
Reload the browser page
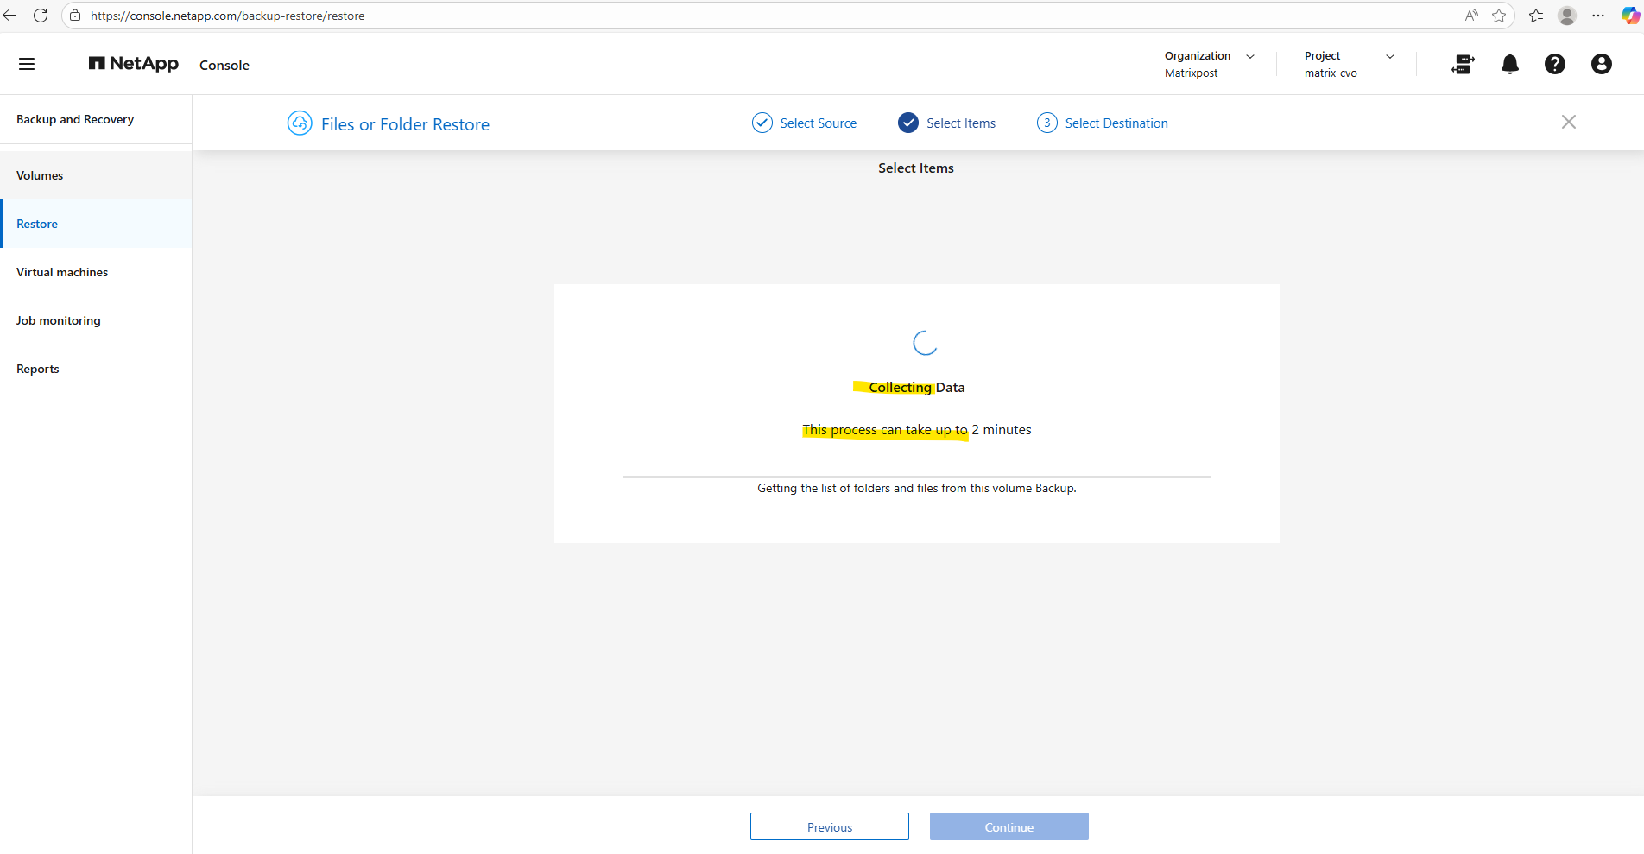pyautogui.click(x=41, y=16)
